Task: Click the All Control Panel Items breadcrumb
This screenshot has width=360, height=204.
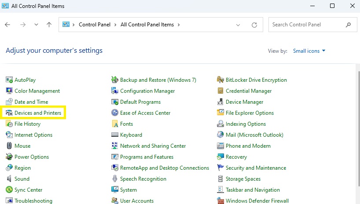Action: (147, 25)
